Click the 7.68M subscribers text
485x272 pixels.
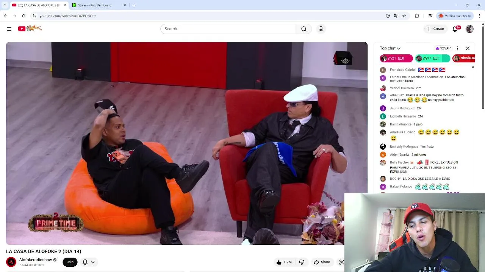click(32, 265)
